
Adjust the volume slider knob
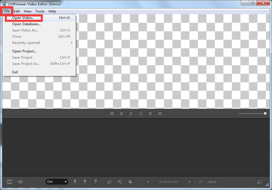tap(265, 113)
